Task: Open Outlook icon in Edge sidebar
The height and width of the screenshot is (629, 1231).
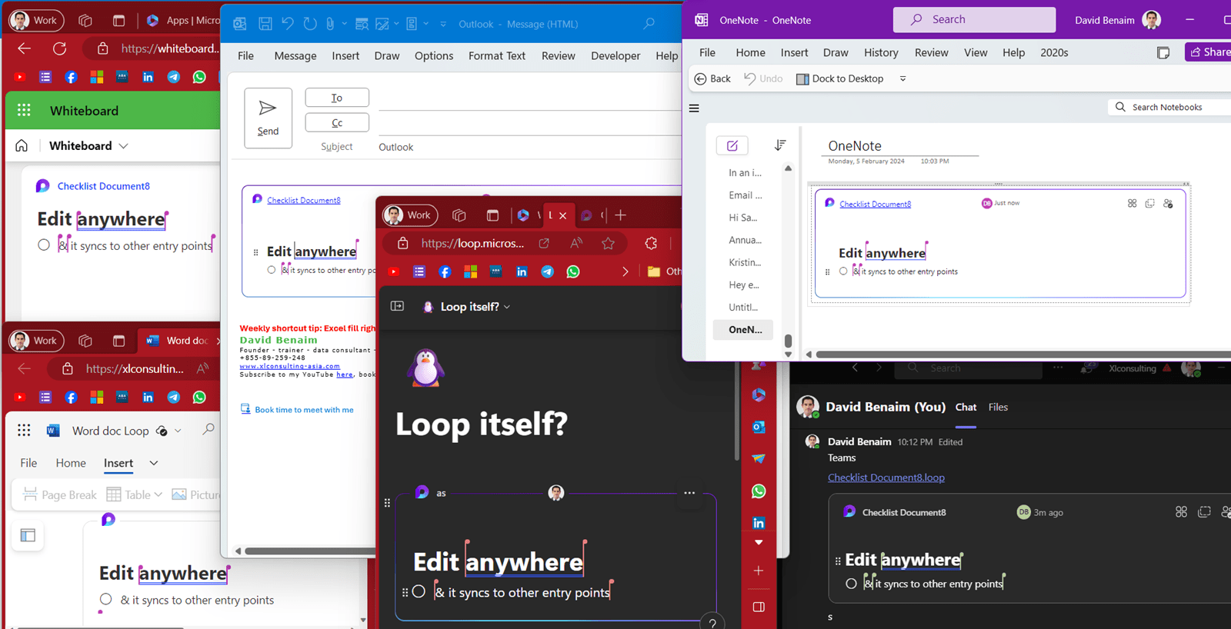Action: click(759, 427)
